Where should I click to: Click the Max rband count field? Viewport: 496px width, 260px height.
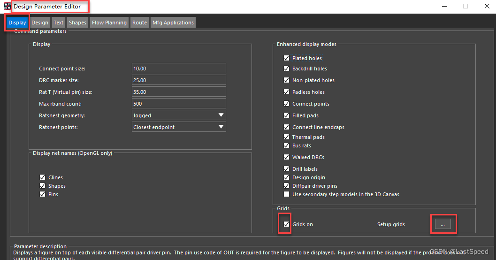click(179, 103)
